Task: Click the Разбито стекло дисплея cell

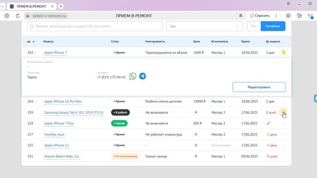Action: 163,101
